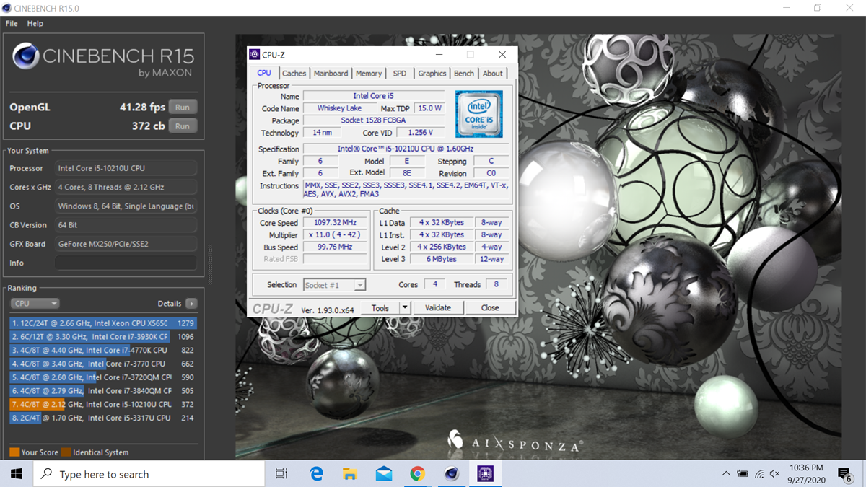Image resolution: width=866 pixels, height=487 pixels.
Task: Open network settings from the tray icon
Action: point(759,474)
